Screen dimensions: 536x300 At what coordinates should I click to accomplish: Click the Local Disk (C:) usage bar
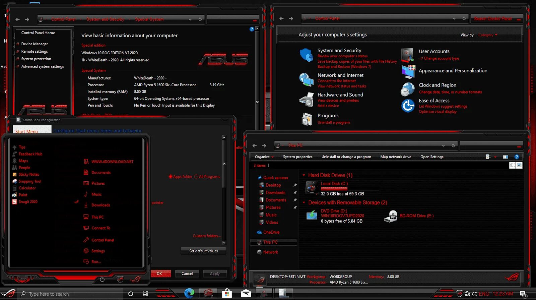(334, 189)
